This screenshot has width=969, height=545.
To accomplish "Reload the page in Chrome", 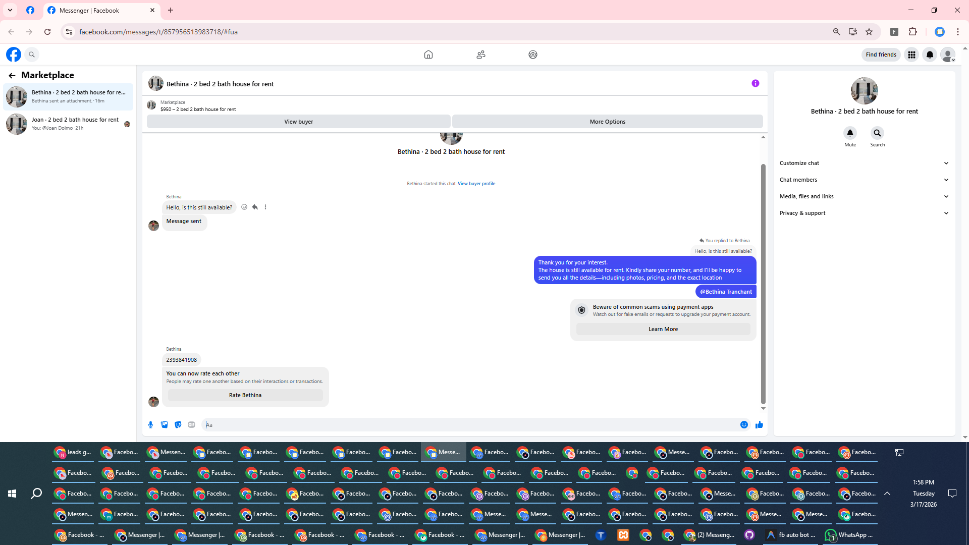I will coord(47,32).
